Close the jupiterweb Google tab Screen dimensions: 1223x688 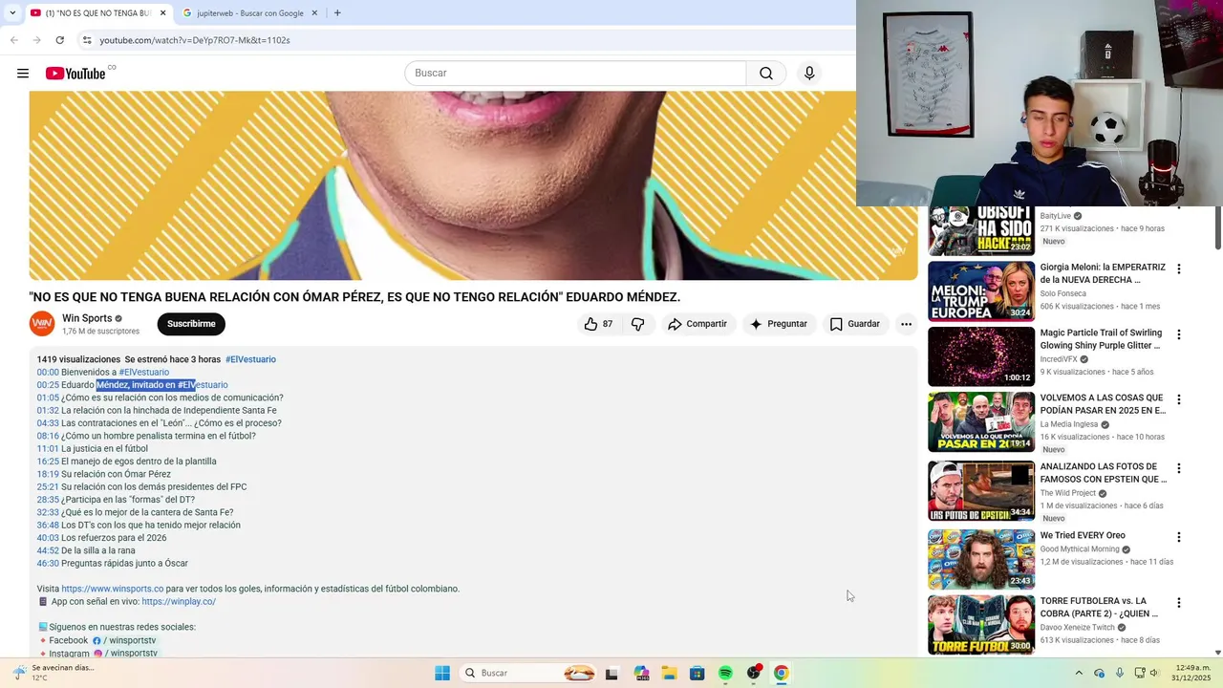pos(316,13)
